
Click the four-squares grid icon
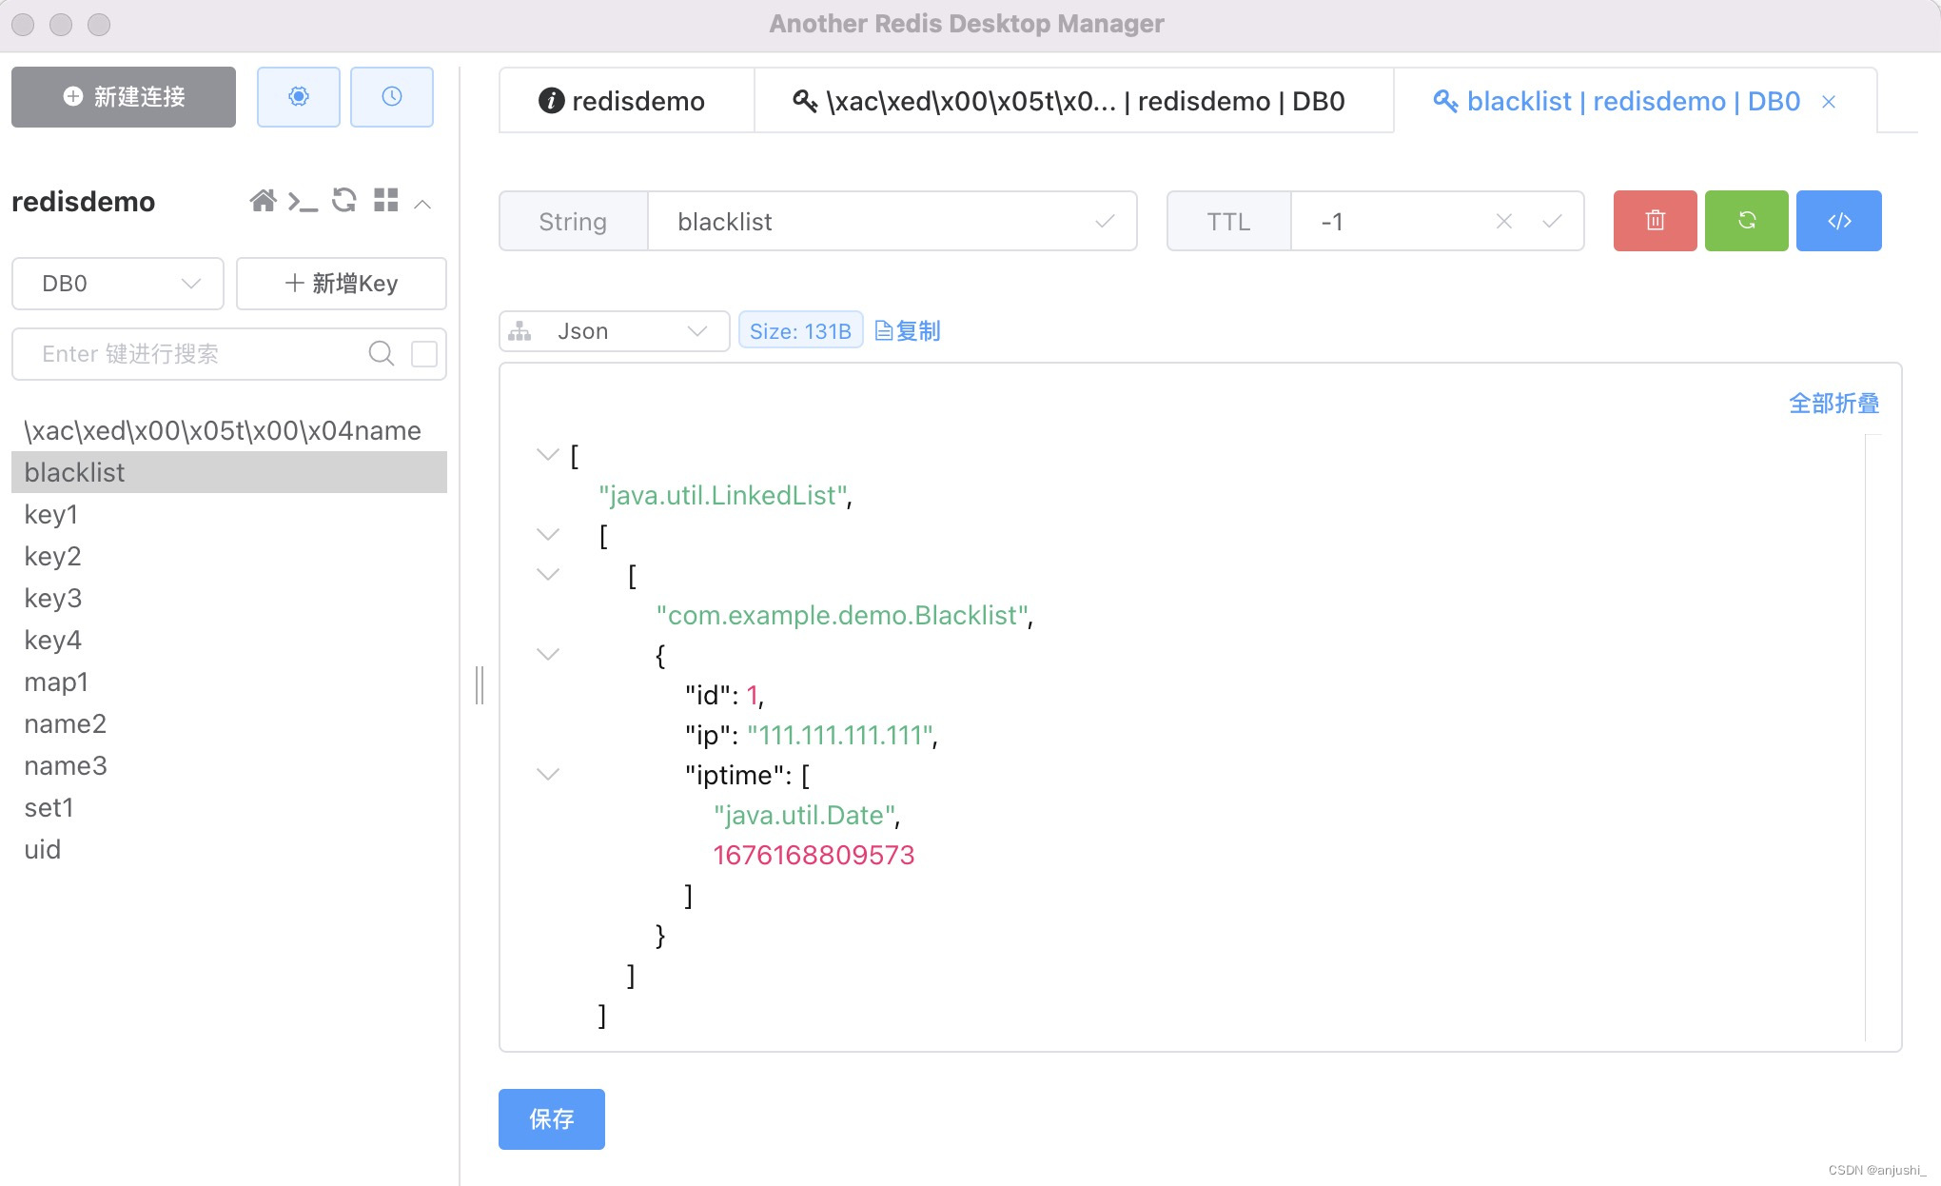click(x=385, y=200)
